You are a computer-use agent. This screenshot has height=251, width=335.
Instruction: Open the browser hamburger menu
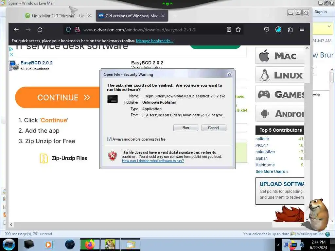point(302,29)
